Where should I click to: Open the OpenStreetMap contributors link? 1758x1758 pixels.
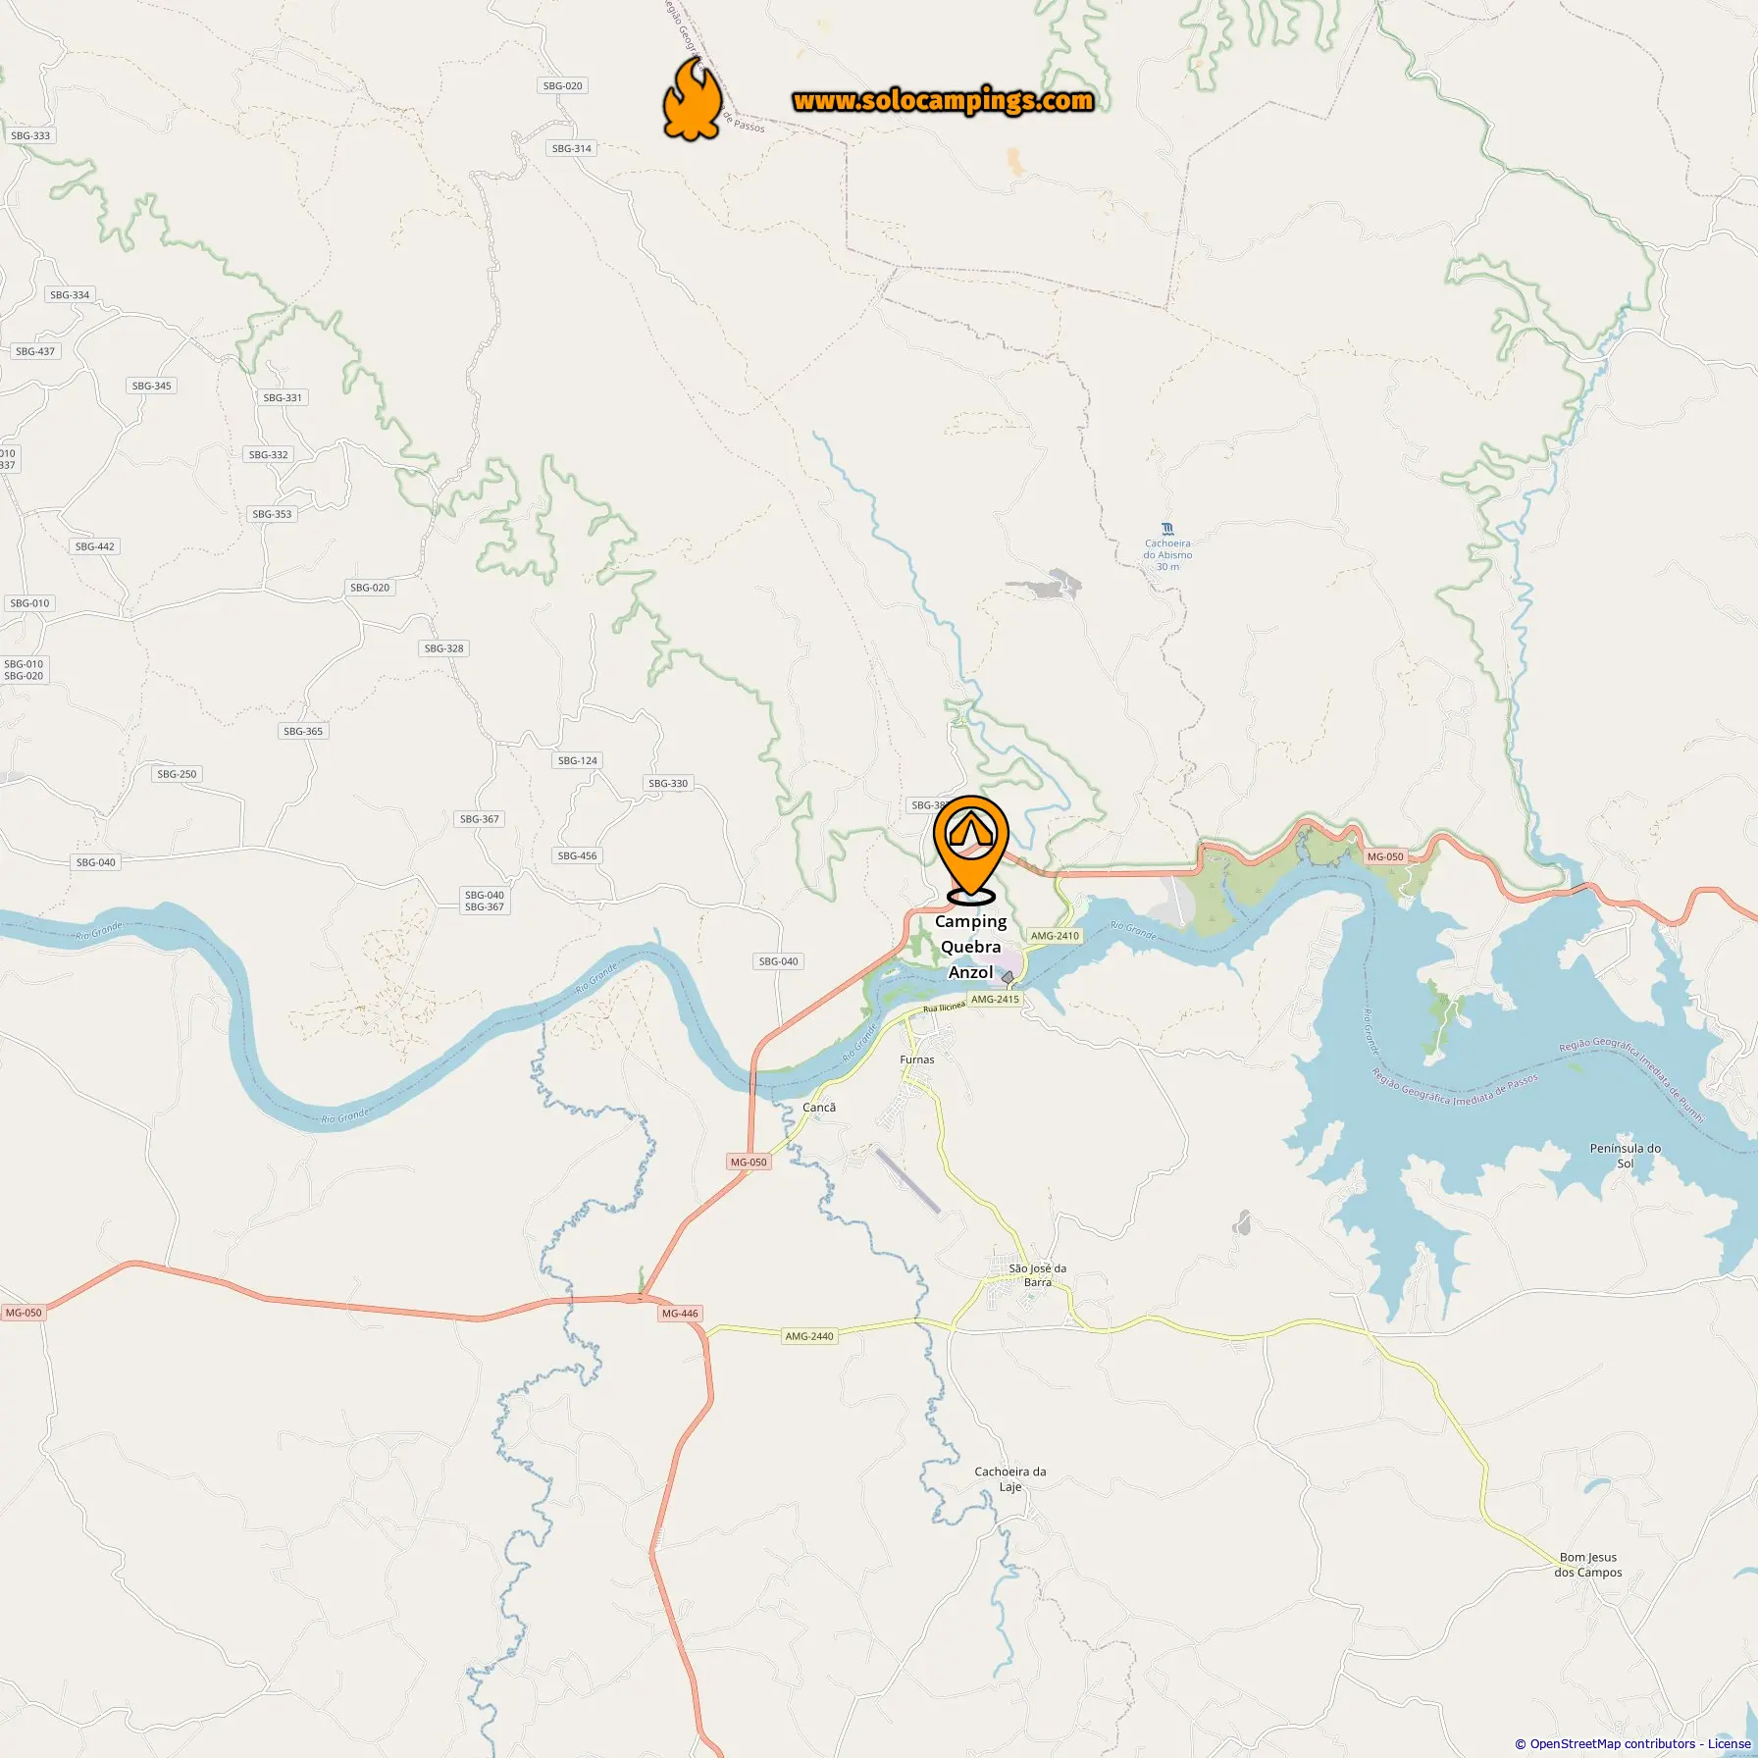[x=1613, y=1743]
